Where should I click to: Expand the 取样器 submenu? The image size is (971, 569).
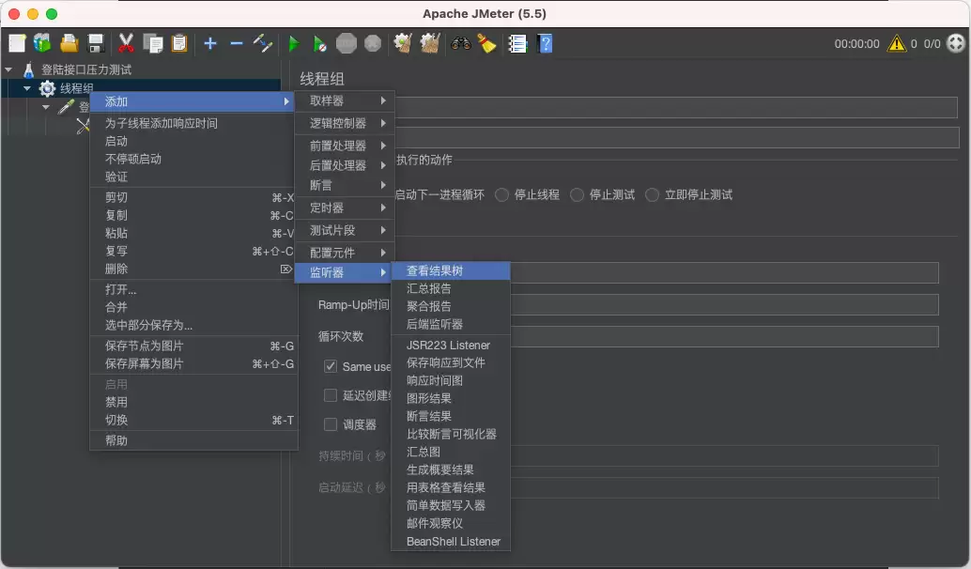pyautogui.click(x=343, y=100)
